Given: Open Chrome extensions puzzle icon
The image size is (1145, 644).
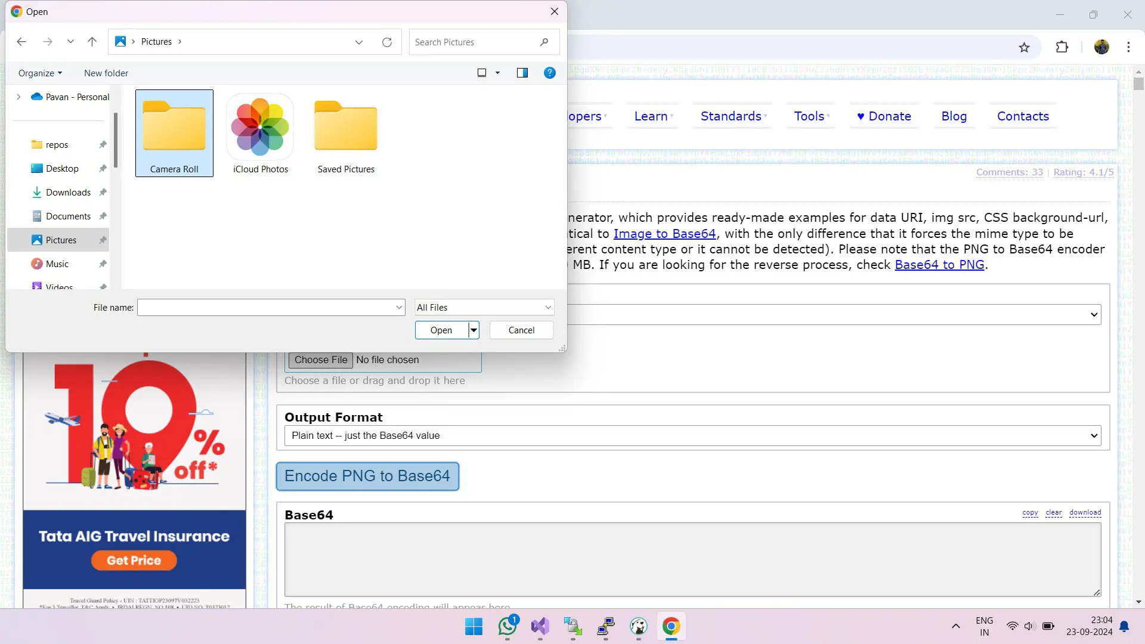Looking at the screenshot, I should (1062, 47).
